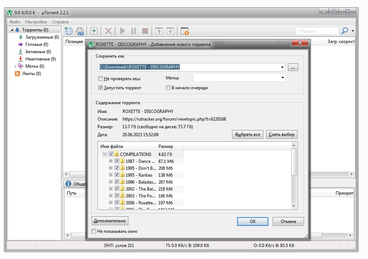Close the add torrent dialog
368x259 pixels.
pyautogui.click(x=300, y=43)
